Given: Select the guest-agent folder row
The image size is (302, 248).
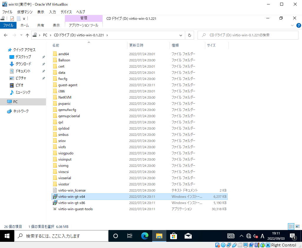Looking at the screenshot, I should [x=139, y=85].
